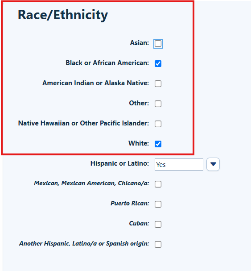251x271 pixels.
Task: Click the "Hispanic or Latino:" label text
Action: click(119, 163)
